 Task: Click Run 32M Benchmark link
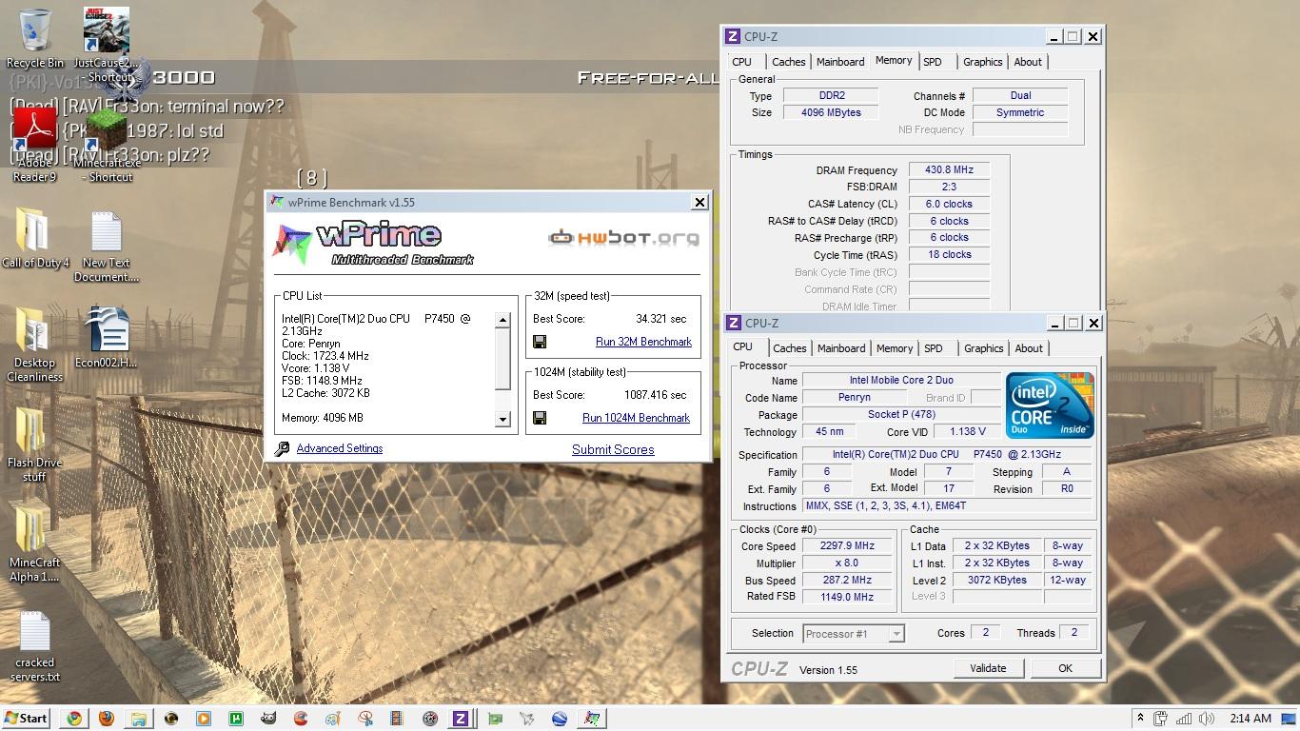click(x=643, y=342)
